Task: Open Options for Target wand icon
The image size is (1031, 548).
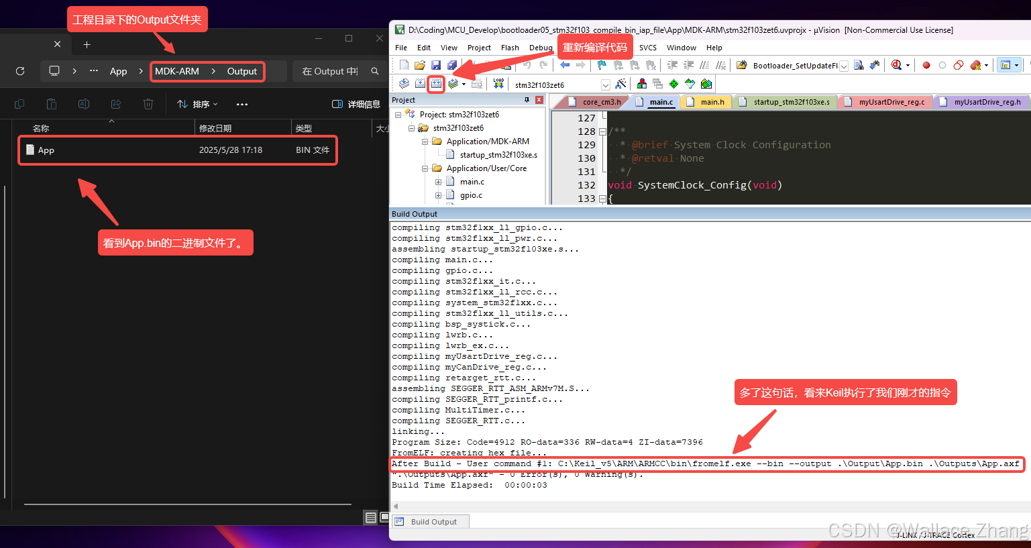Action: point(620,84)
